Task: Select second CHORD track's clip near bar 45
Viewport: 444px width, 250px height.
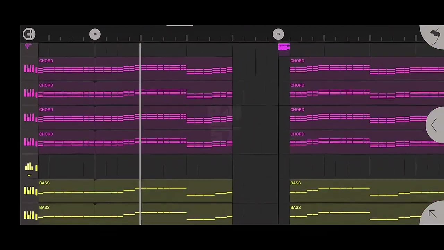Action: 136,93
